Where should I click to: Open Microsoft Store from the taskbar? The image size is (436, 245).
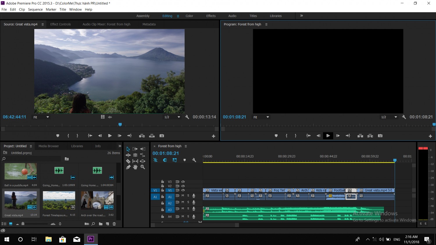pyautogui.click(x=62, y=239)
